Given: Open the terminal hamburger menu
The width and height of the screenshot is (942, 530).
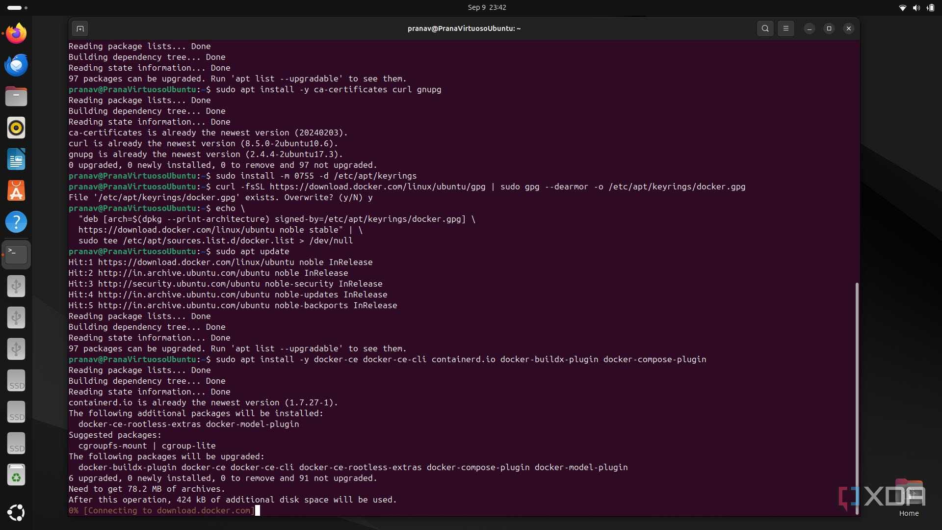Looking at the screenshot, I should coord(785,28).
